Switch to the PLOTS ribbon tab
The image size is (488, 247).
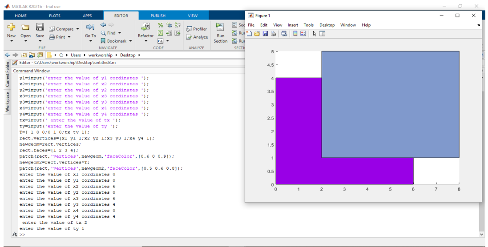[x=55, y=16]
